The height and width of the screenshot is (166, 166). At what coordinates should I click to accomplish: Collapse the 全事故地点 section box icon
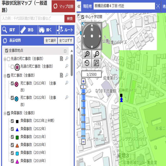65,51
